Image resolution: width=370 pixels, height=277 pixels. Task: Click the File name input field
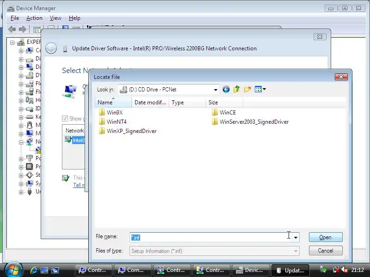click(211, 237)
